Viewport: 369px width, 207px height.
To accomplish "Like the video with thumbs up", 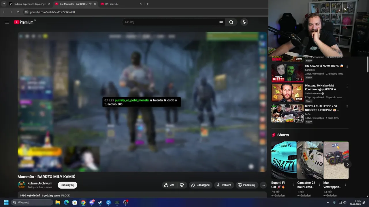I will [169, 185].
